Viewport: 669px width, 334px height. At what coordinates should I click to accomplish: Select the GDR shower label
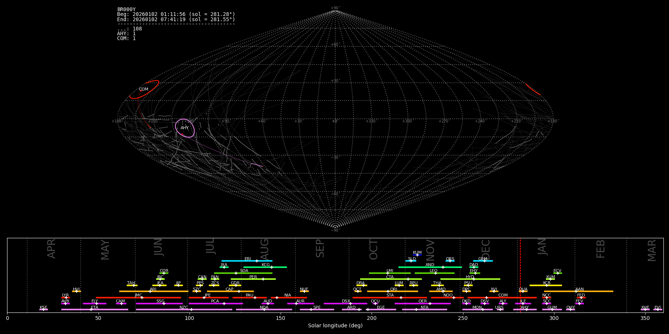click(x=235, y=283)
